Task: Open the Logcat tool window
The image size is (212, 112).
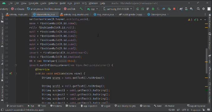Action: tap(106, 106)
